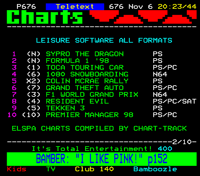Click the green Charts logo graphic
The image size is (200, 176).
(x=45, y=17)
